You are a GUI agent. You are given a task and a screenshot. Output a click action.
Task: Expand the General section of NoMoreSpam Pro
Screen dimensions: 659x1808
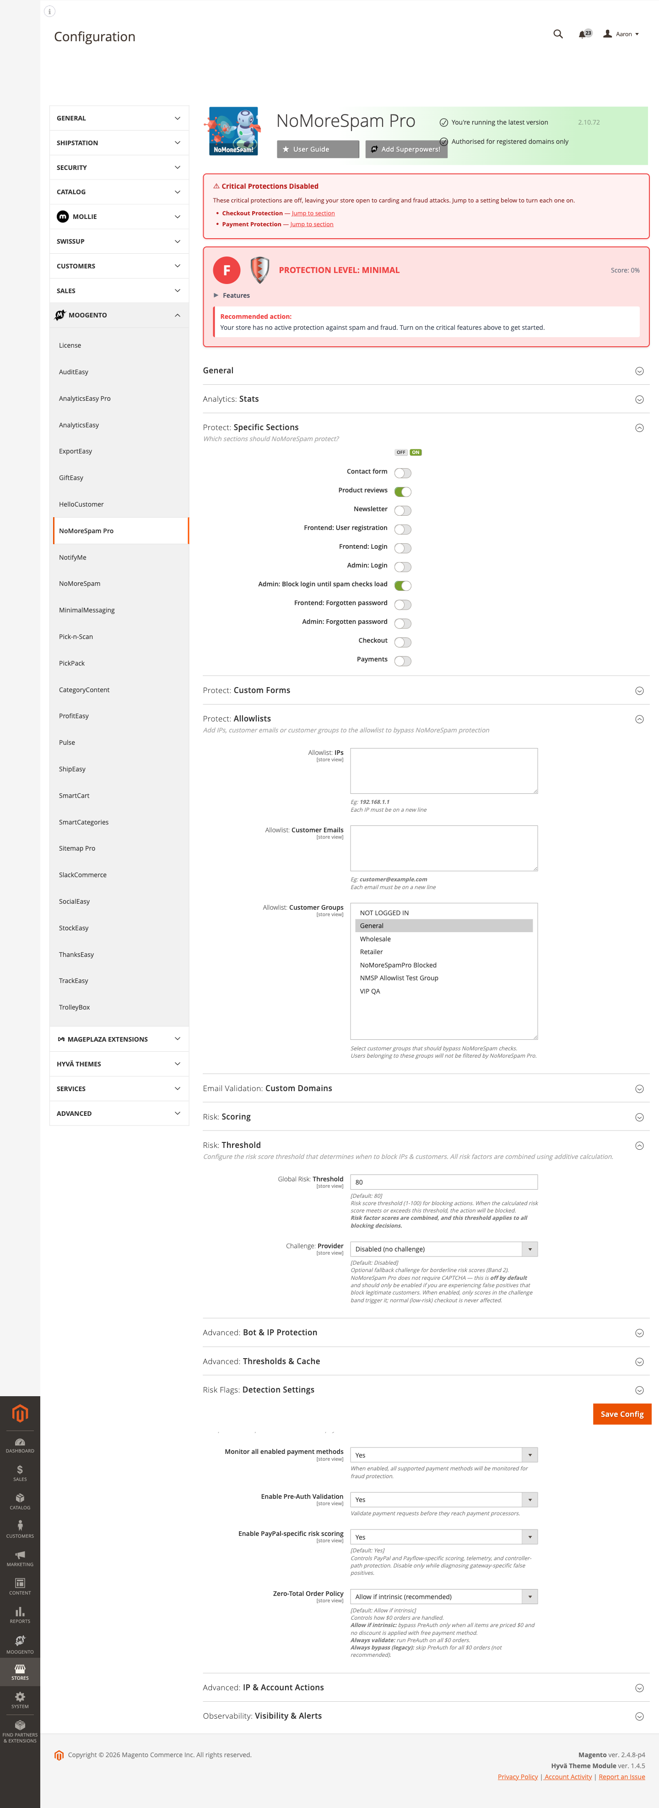click(426, 371)
